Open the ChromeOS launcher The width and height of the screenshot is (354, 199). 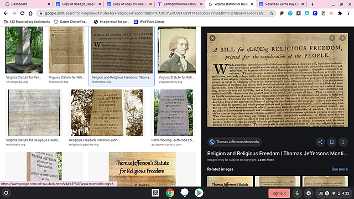tap(6, 193)
